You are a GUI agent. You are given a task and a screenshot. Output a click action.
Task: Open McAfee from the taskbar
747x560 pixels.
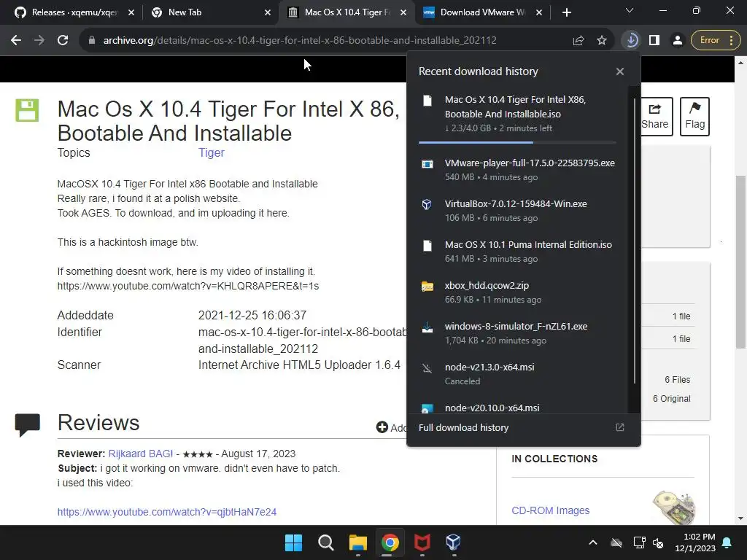click(x=422, y=542)
